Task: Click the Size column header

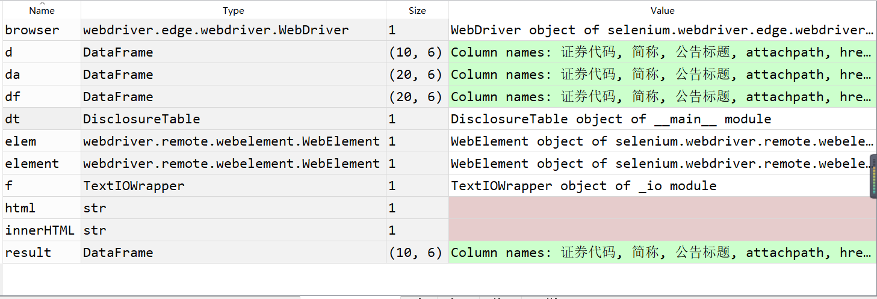Action: (x=417, y=10)
